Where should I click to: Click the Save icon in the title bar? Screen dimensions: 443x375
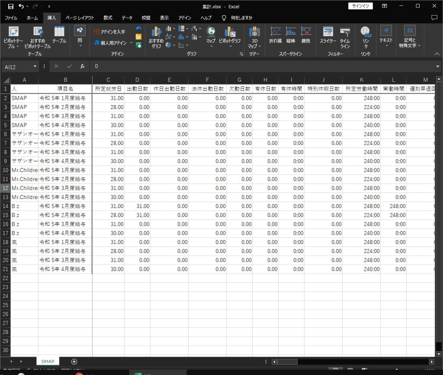point(10,6)
